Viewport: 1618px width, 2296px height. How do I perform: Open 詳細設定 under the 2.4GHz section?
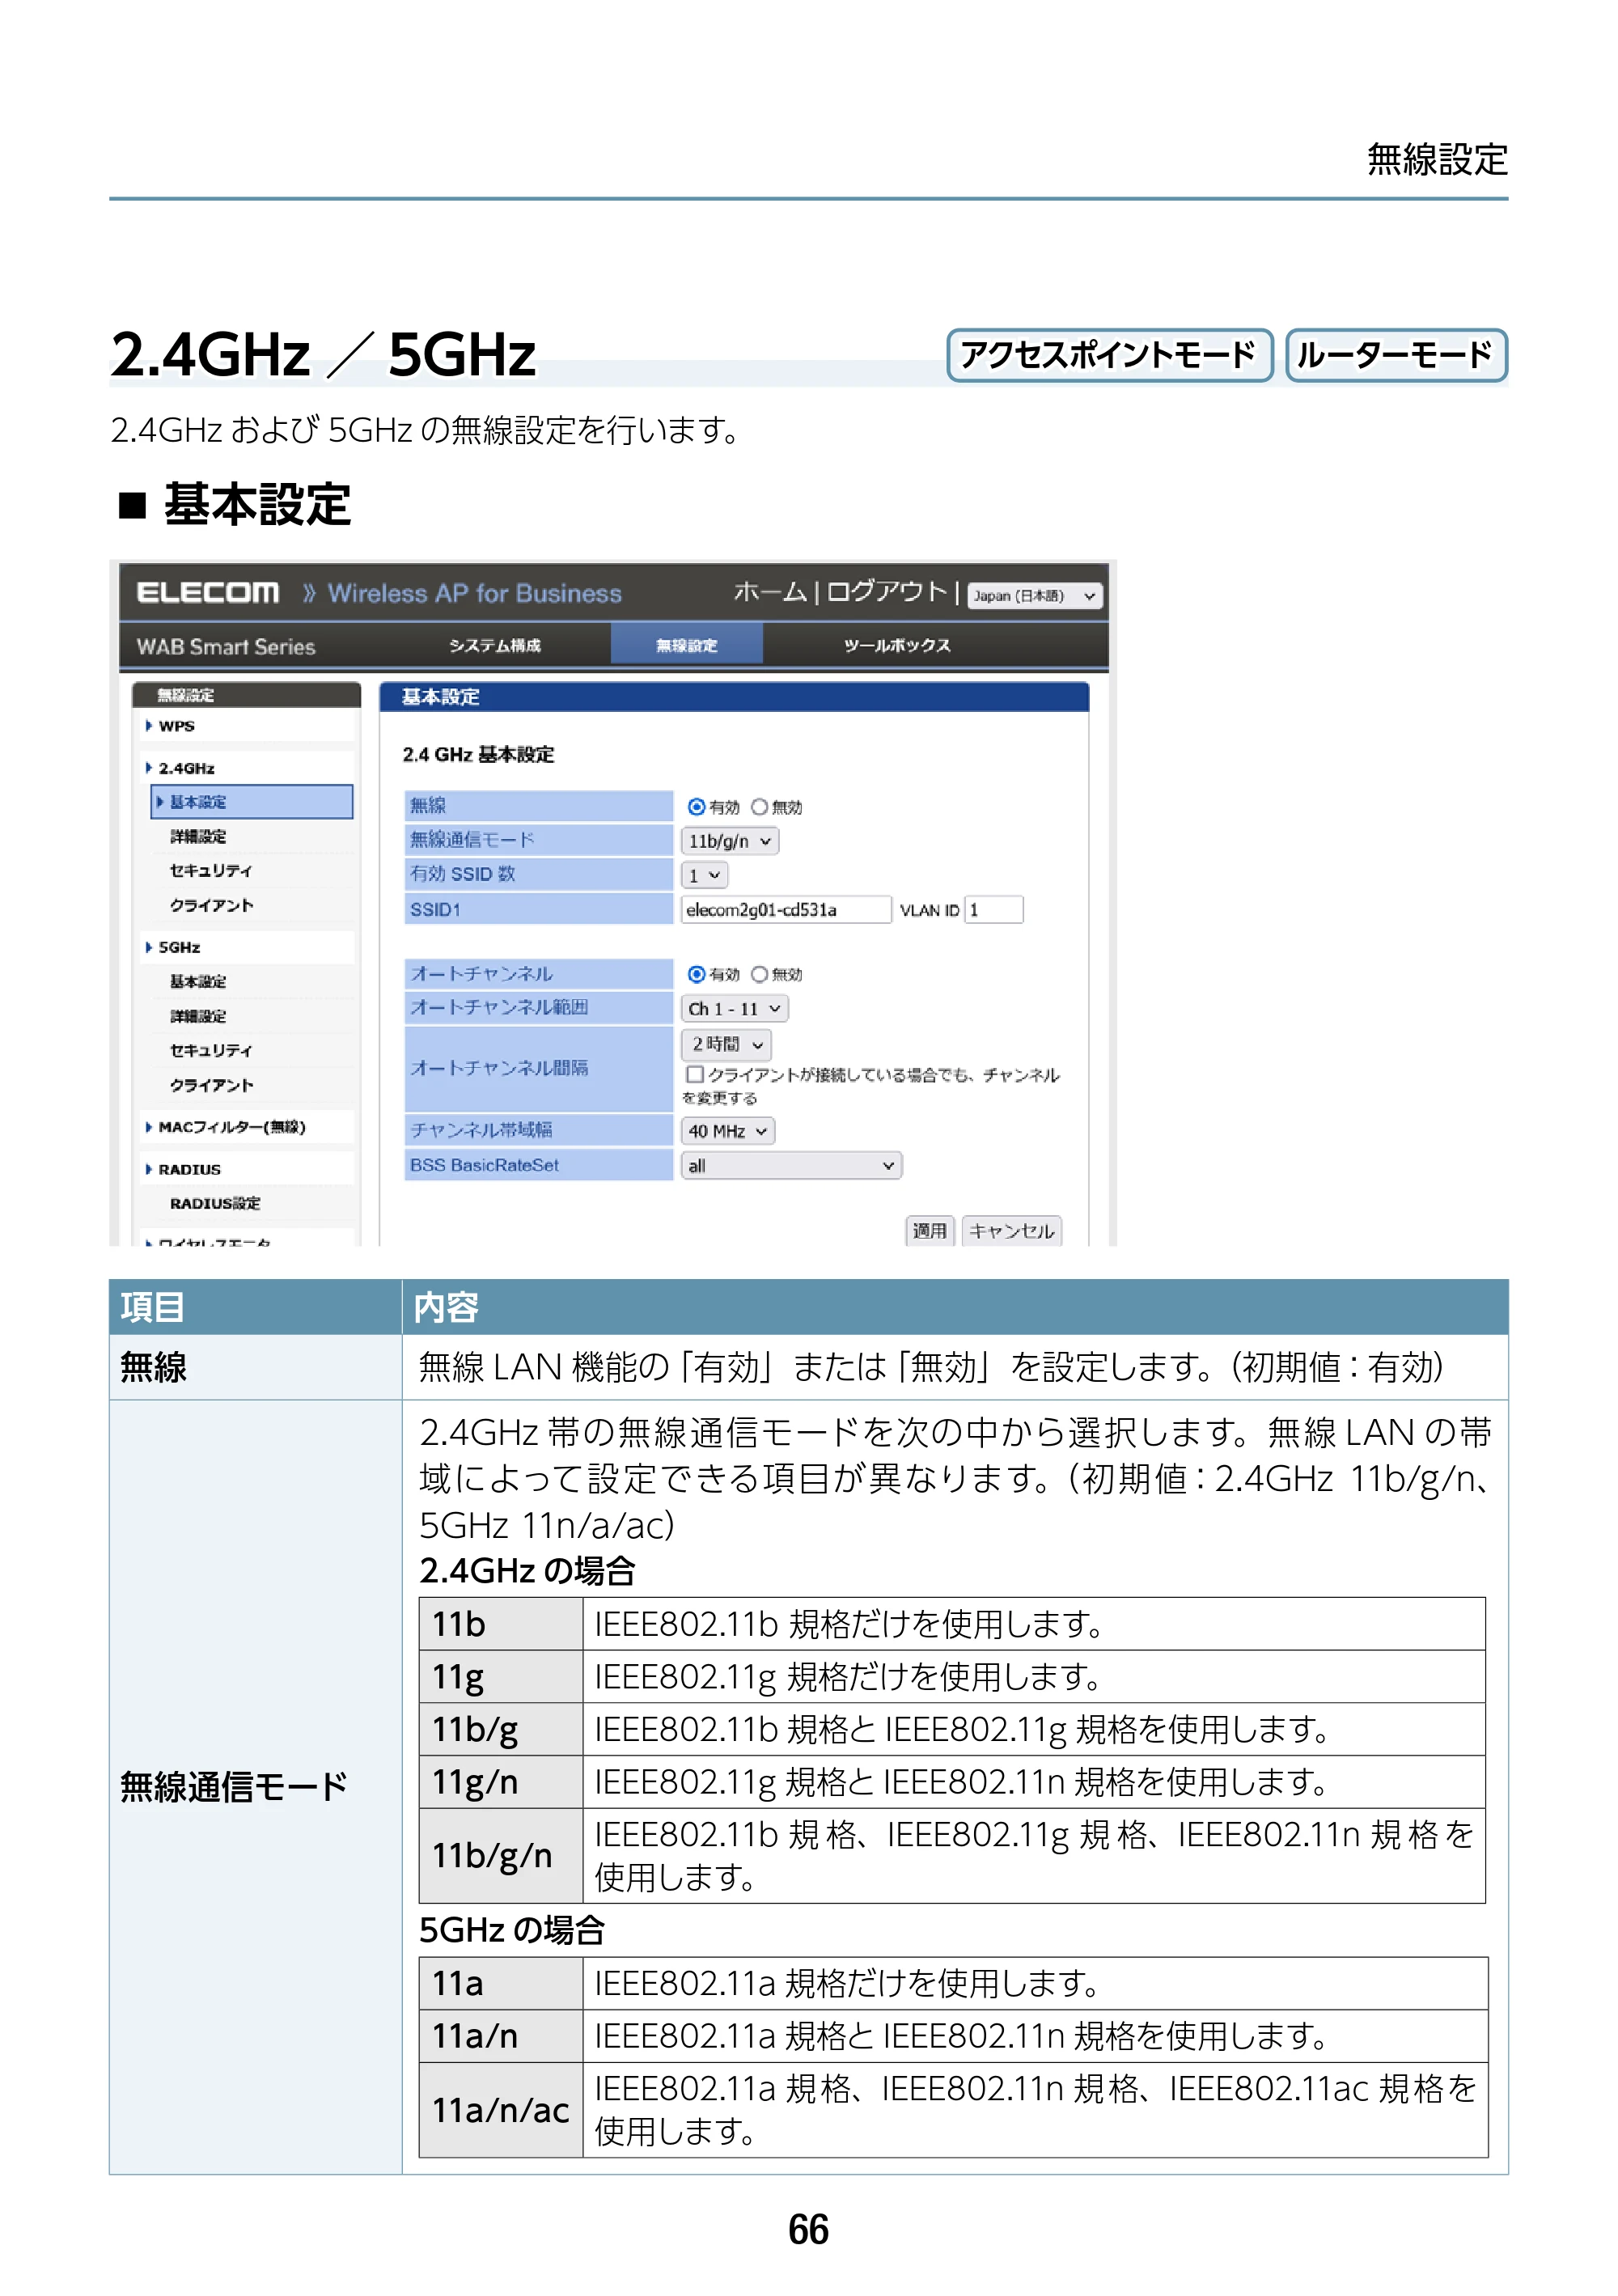(198, 837)
